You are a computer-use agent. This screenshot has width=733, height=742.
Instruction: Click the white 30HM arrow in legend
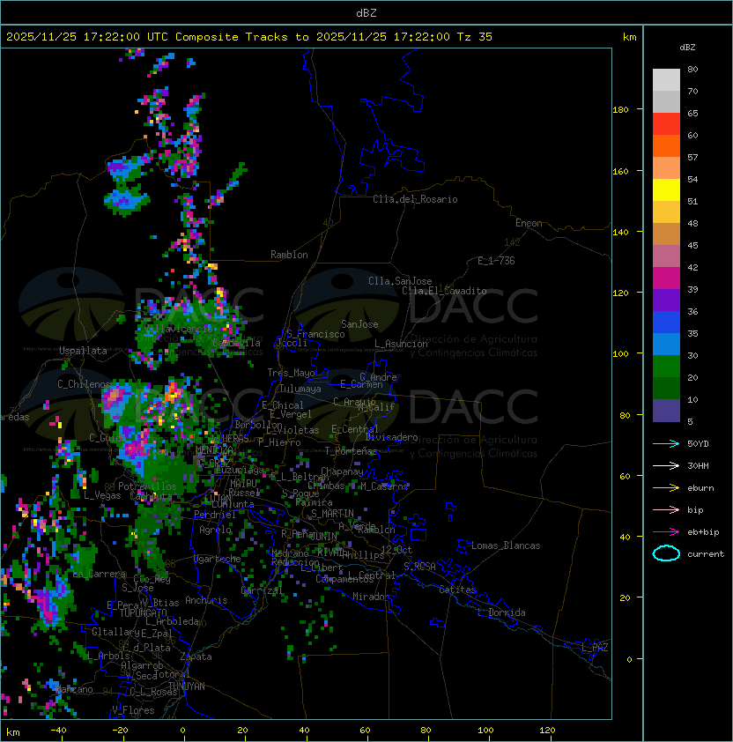(666, 465)
